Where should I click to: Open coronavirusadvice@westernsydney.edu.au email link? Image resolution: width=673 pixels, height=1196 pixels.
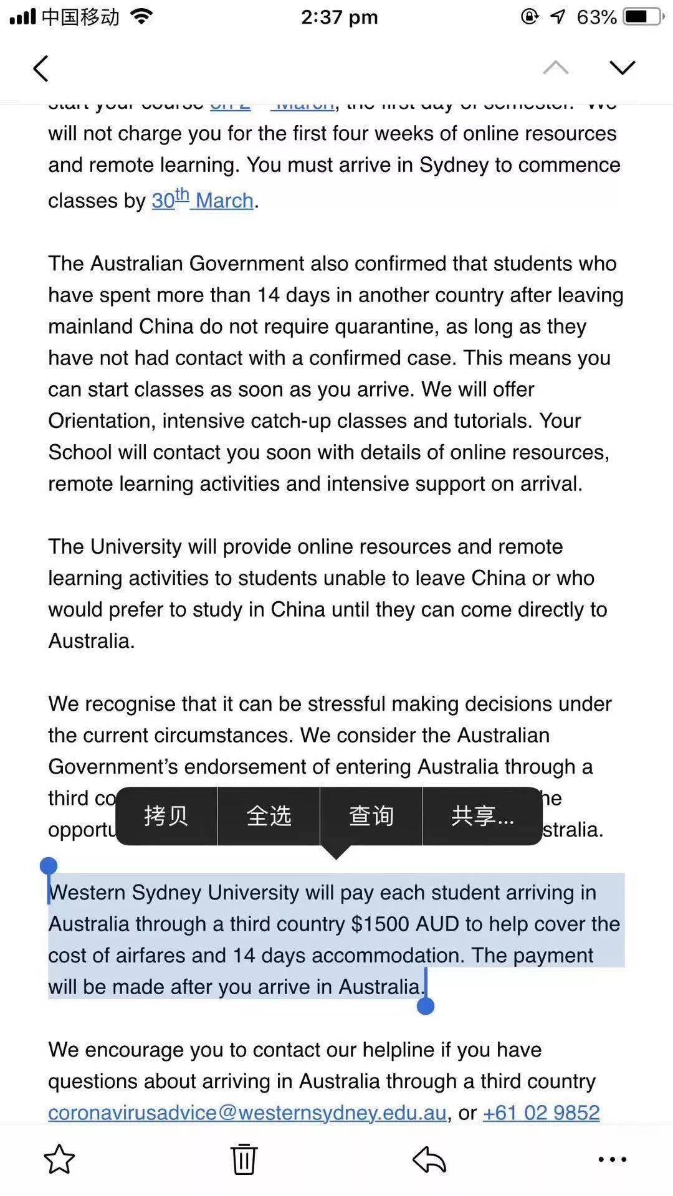click(x=247, y=1113)
